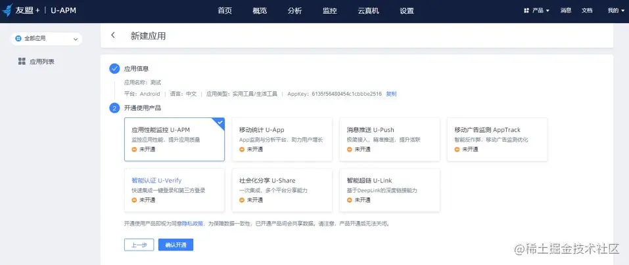Select the 移动统计 U-App product card
The width and height of the screenshot is (629, 265).
(x=282, y=139)
